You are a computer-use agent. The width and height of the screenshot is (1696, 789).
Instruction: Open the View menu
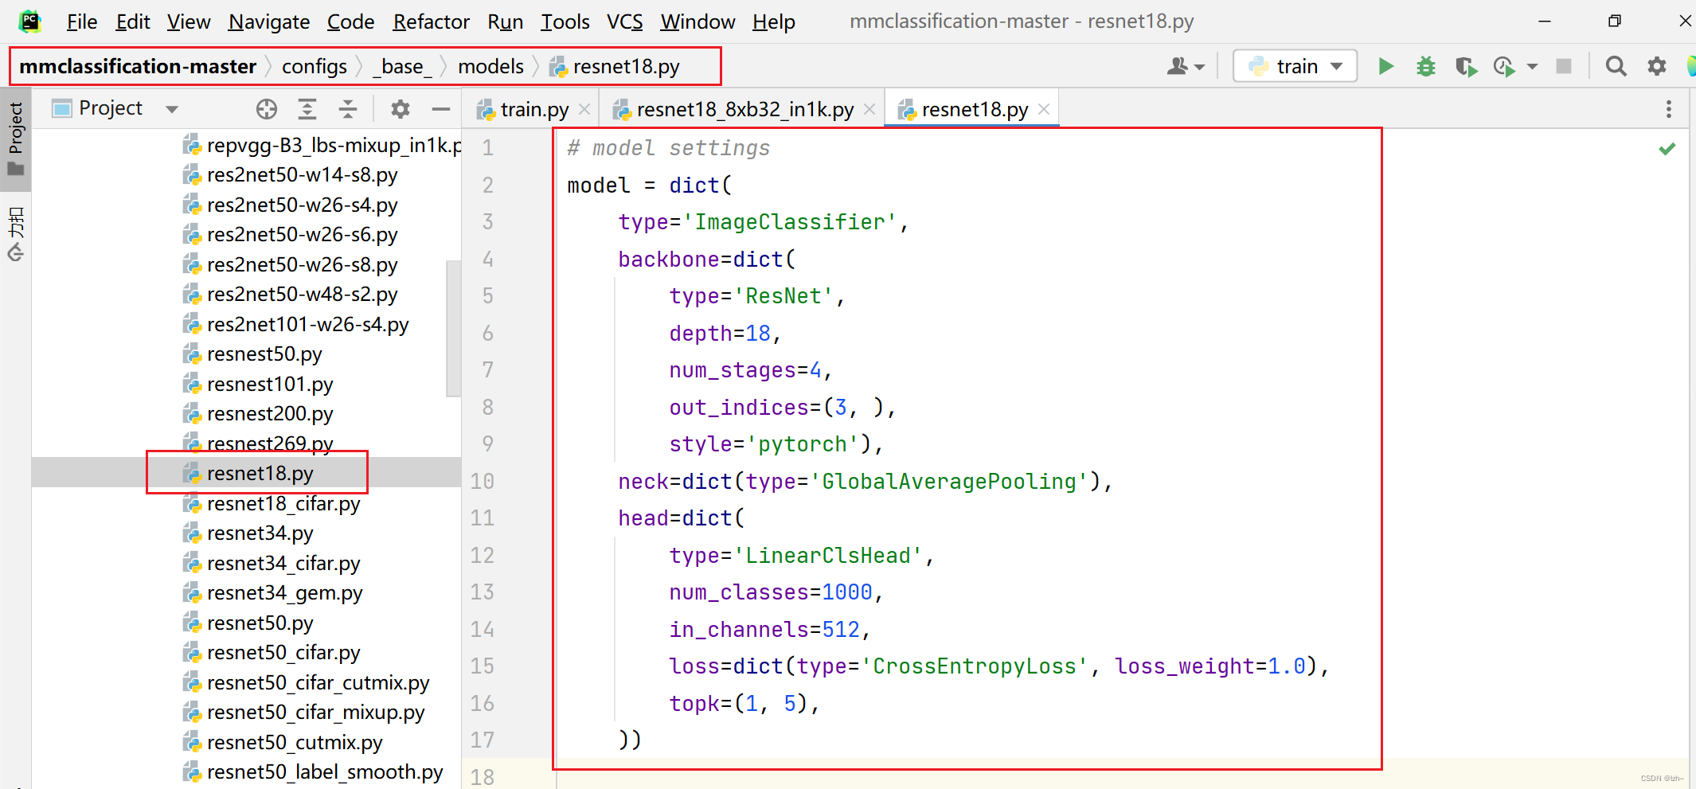pos(189,21)
